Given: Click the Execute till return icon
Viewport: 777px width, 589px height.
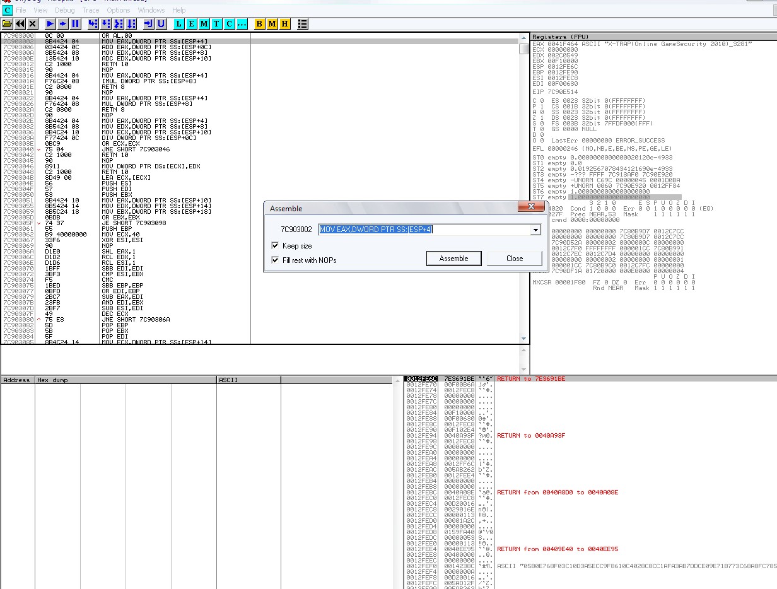Looking at the screenshot, I should [149, 24].
